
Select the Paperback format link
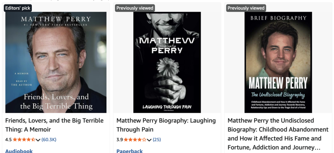point(130,151)
